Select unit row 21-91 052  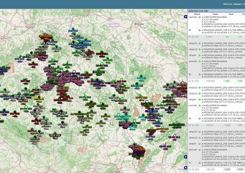point(216,81)
